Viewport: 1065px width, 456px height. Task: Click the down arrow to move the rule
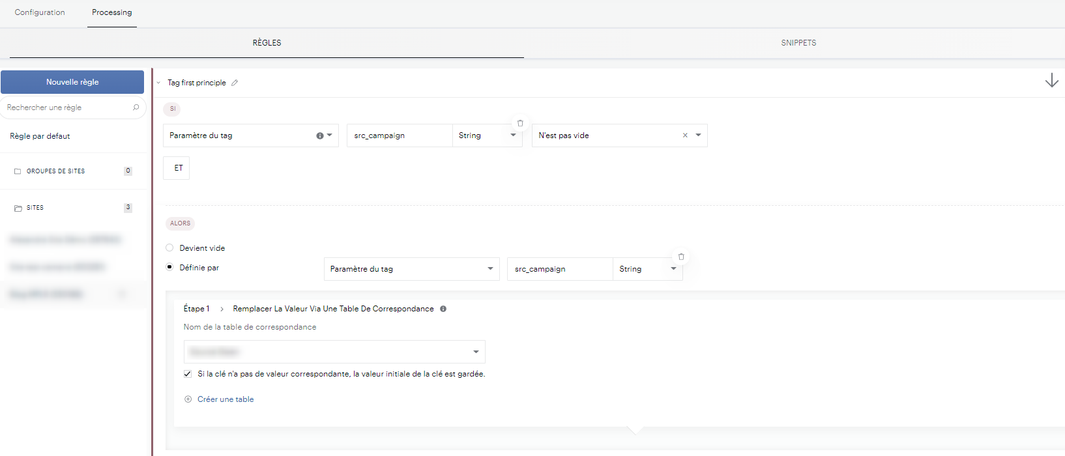[x=1051, y=81]
